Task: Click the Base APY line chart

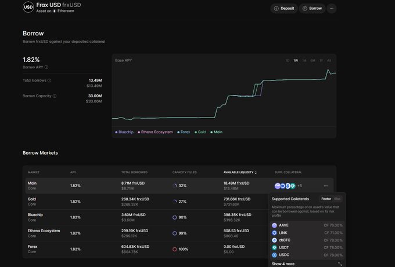Action: coord(224,96)
